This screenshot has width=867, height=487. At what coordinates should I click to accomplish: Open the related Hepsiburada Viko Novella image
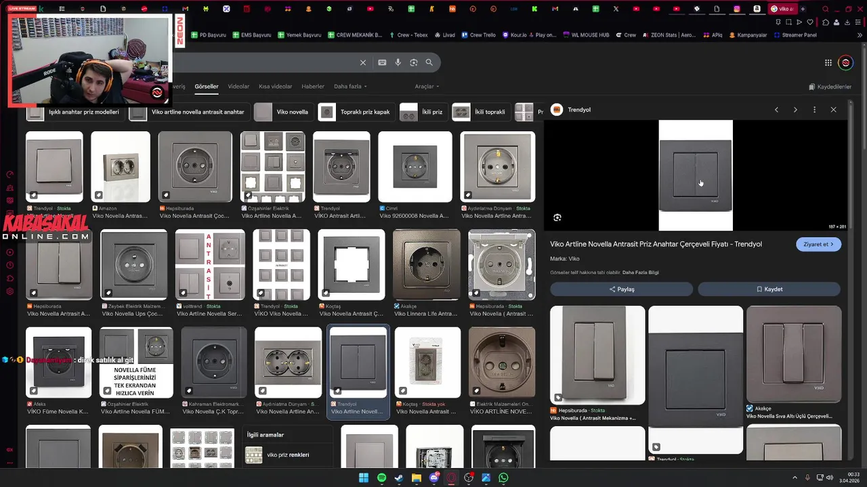pyautogui.click(x=597, y=355)
